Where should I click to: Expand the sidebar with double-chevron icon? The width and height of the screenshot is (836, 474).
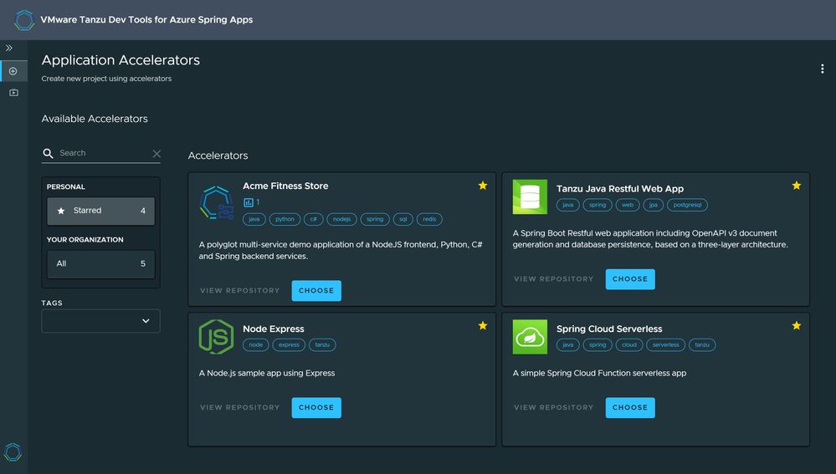(x=9, y=48)
